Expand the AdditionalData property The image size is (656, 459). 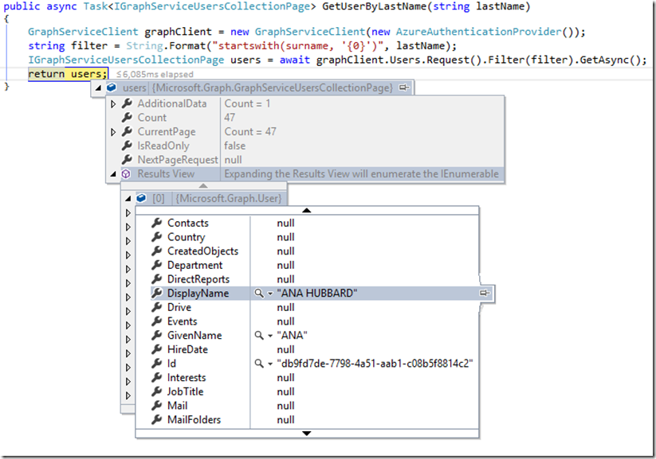point(113,103)
